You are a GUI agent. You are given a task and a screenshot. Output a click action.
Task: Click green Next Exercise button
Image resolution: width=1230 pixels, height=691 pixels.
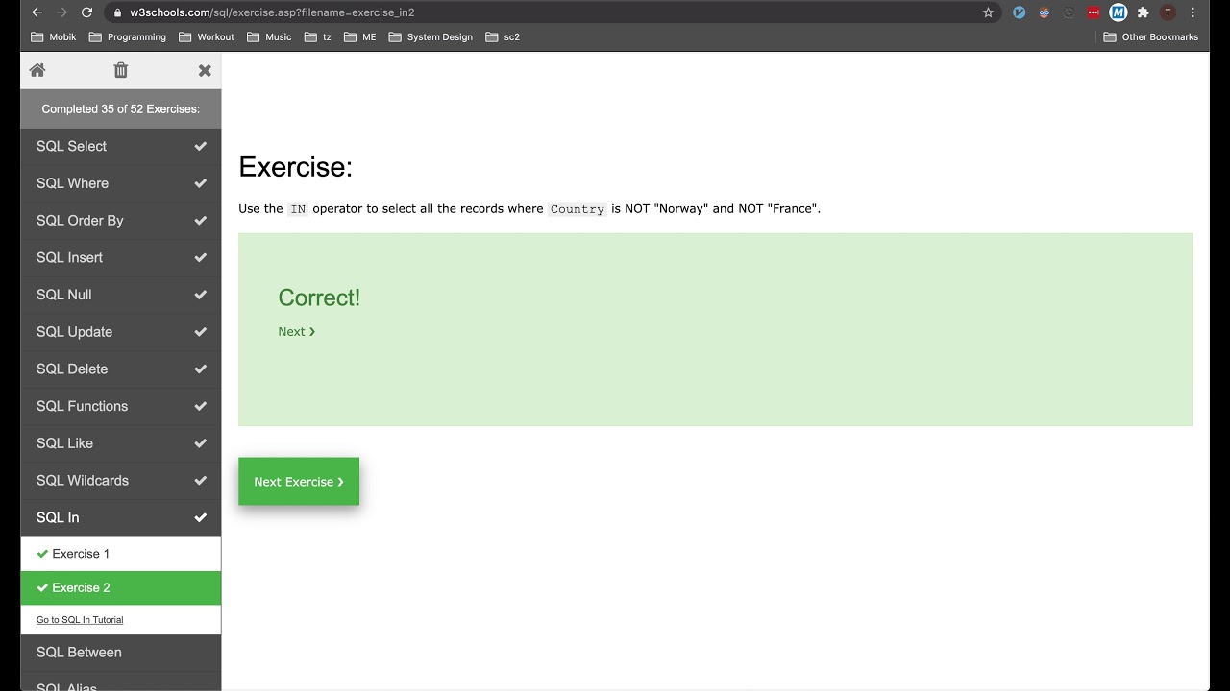coord(299,482)
